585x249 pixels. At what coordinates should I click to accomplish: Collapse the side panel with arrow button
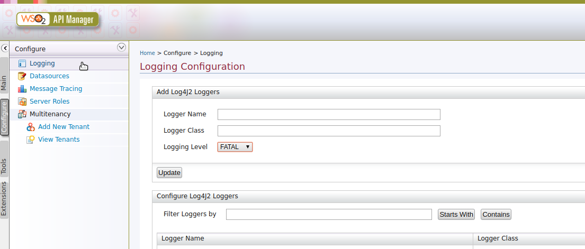click(5, 48)
